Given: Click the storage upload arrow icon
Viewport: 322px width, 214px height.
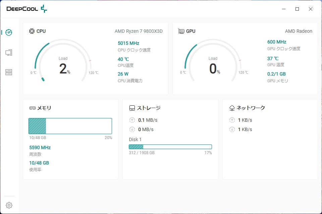Looking at the screenshot, I should point(132,120).
